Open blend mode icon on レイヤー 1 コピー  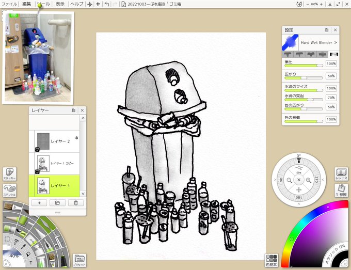pos(37,172)
